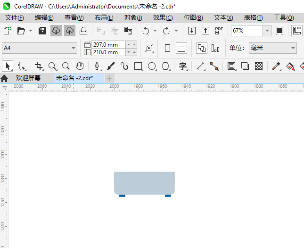Apply layout to all pages icon
The height and width of the screenshot is (248, 304).
tap(202, 48)
